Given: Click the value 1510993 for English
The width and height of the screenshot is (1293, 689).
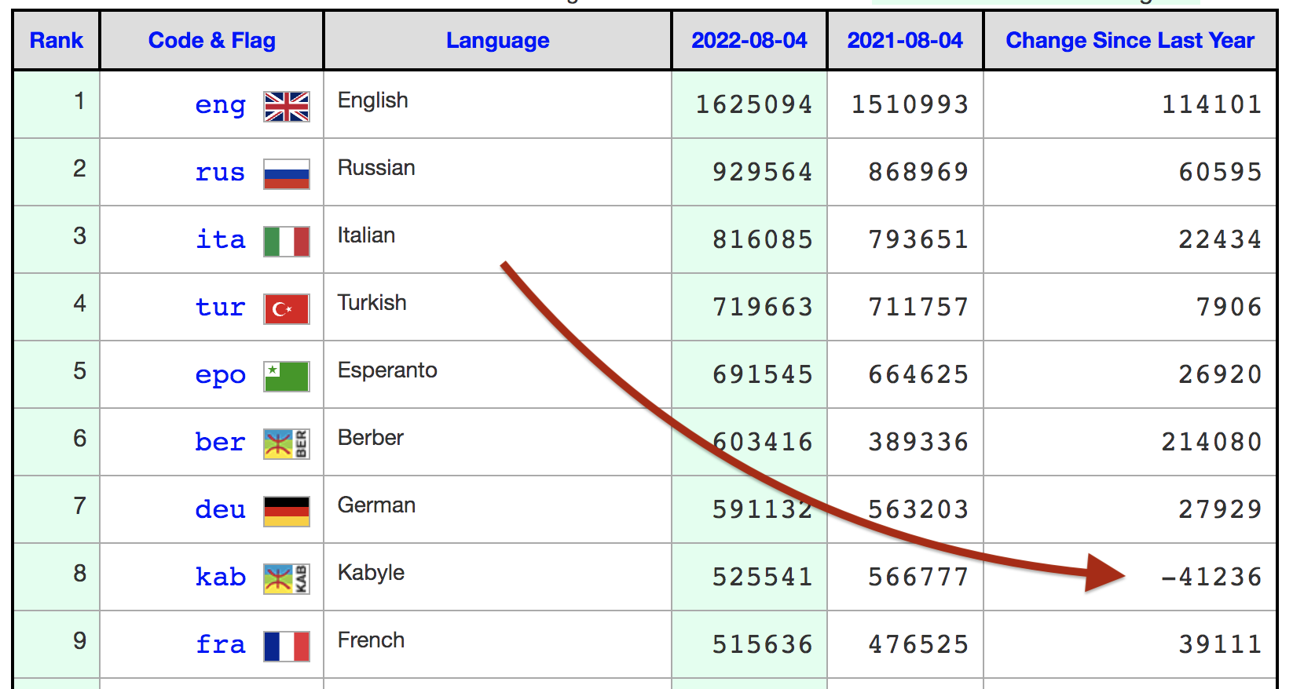Looking at the screenshot, I should (x=910, y=104).
